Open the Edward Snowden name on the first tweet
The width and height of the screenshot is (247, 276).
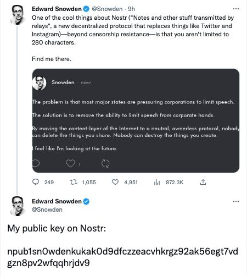57,9
